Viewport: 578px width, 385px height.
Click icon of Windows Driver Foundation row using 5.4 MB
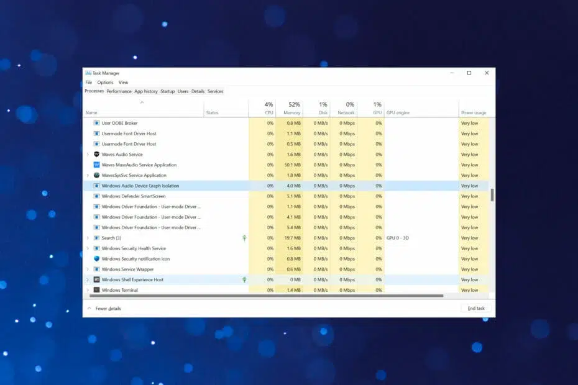pyautogui.click(x=96, y=227)
